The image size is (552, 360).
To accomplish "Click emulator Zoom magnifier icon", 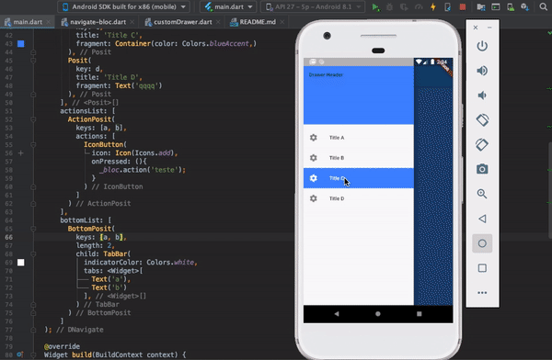I will [x=482, y=194].
